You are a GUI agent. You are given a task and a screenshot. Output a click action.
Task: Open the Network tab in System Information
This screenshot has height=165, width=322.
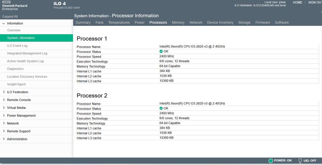pyautogui.click(x=196, y=22)
